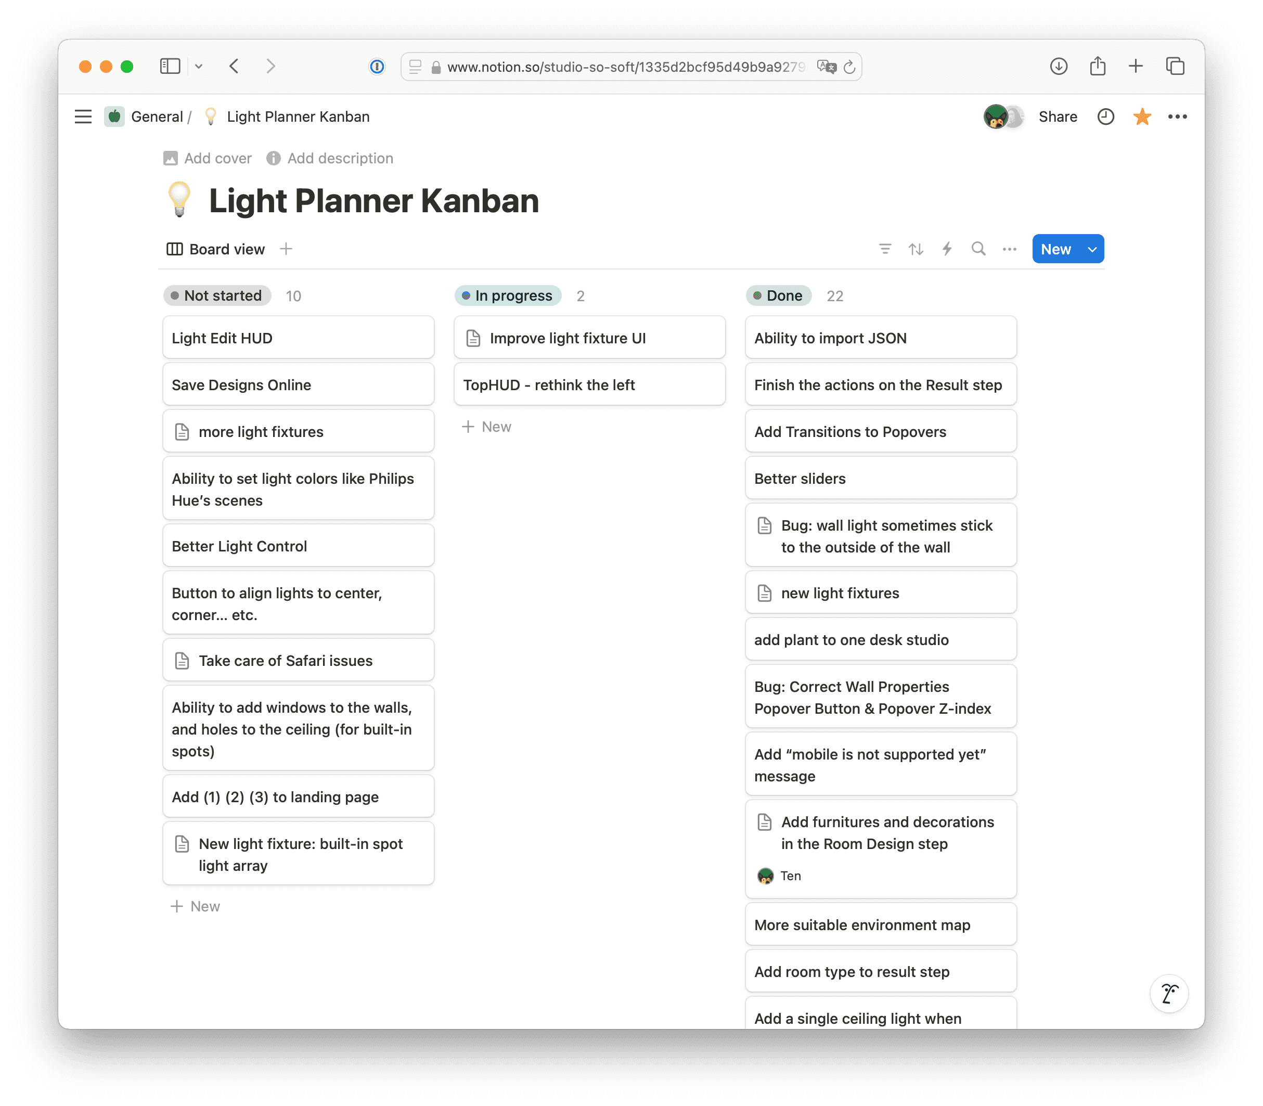The image size is (1263, 1106).
Task: Click the search magnifier in the board toolbar
Action: tap(978, 249)
